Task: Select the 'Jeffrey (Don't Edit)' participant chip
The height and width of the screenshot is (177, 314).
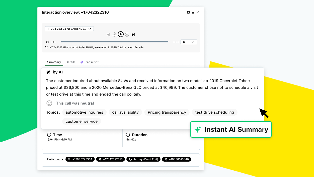Action: [x=143, y=159]
